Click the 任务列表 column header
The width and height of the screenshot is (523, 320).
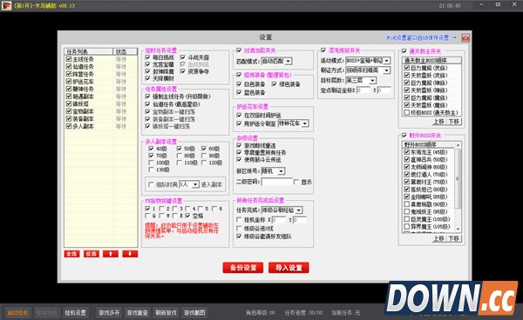click(x=88, y=51)
